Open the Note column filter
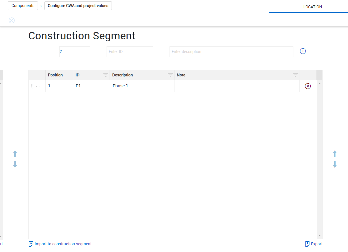 point(295,75)
